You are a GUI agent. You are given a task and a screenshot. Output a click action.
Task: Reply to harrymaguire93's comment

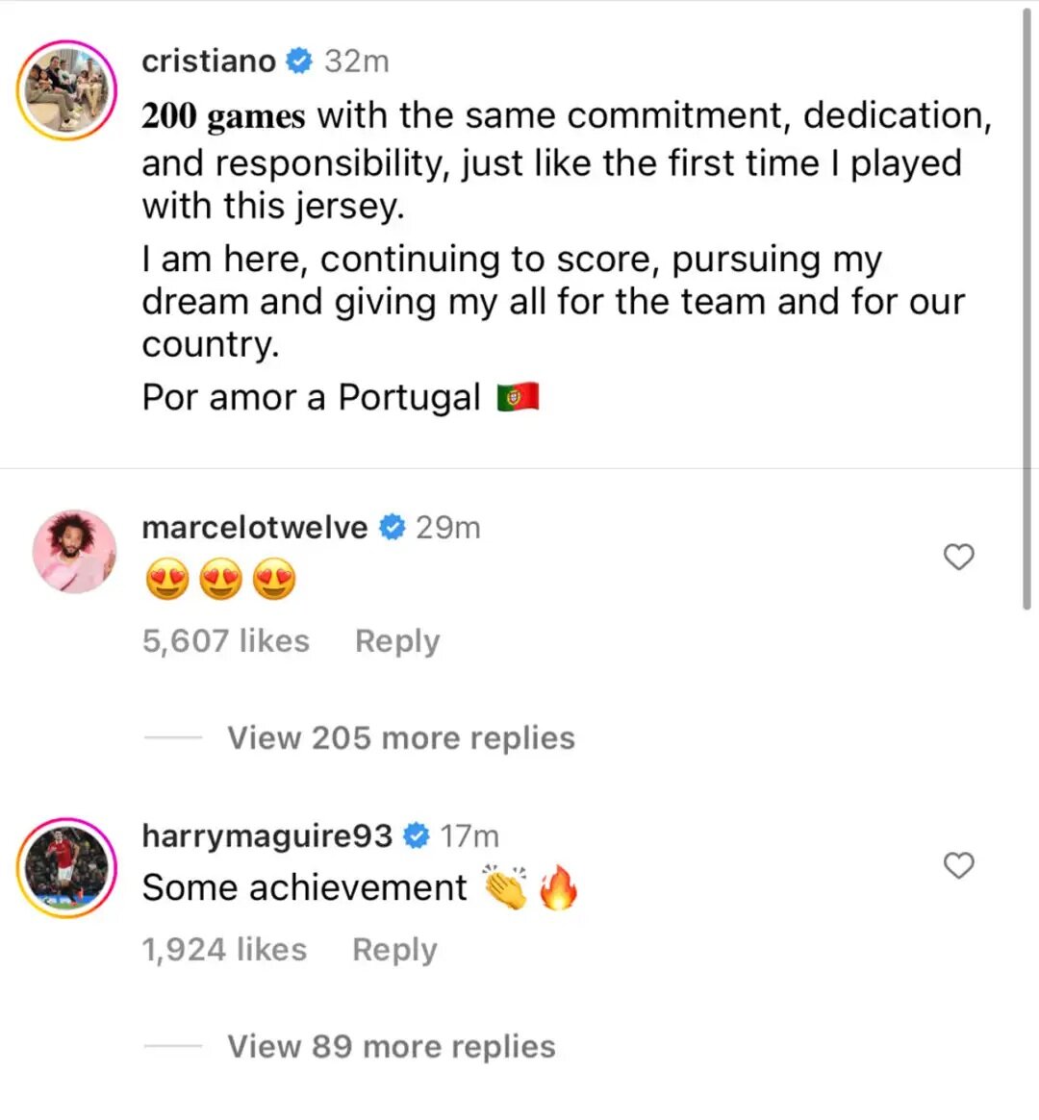click(394, 950)
